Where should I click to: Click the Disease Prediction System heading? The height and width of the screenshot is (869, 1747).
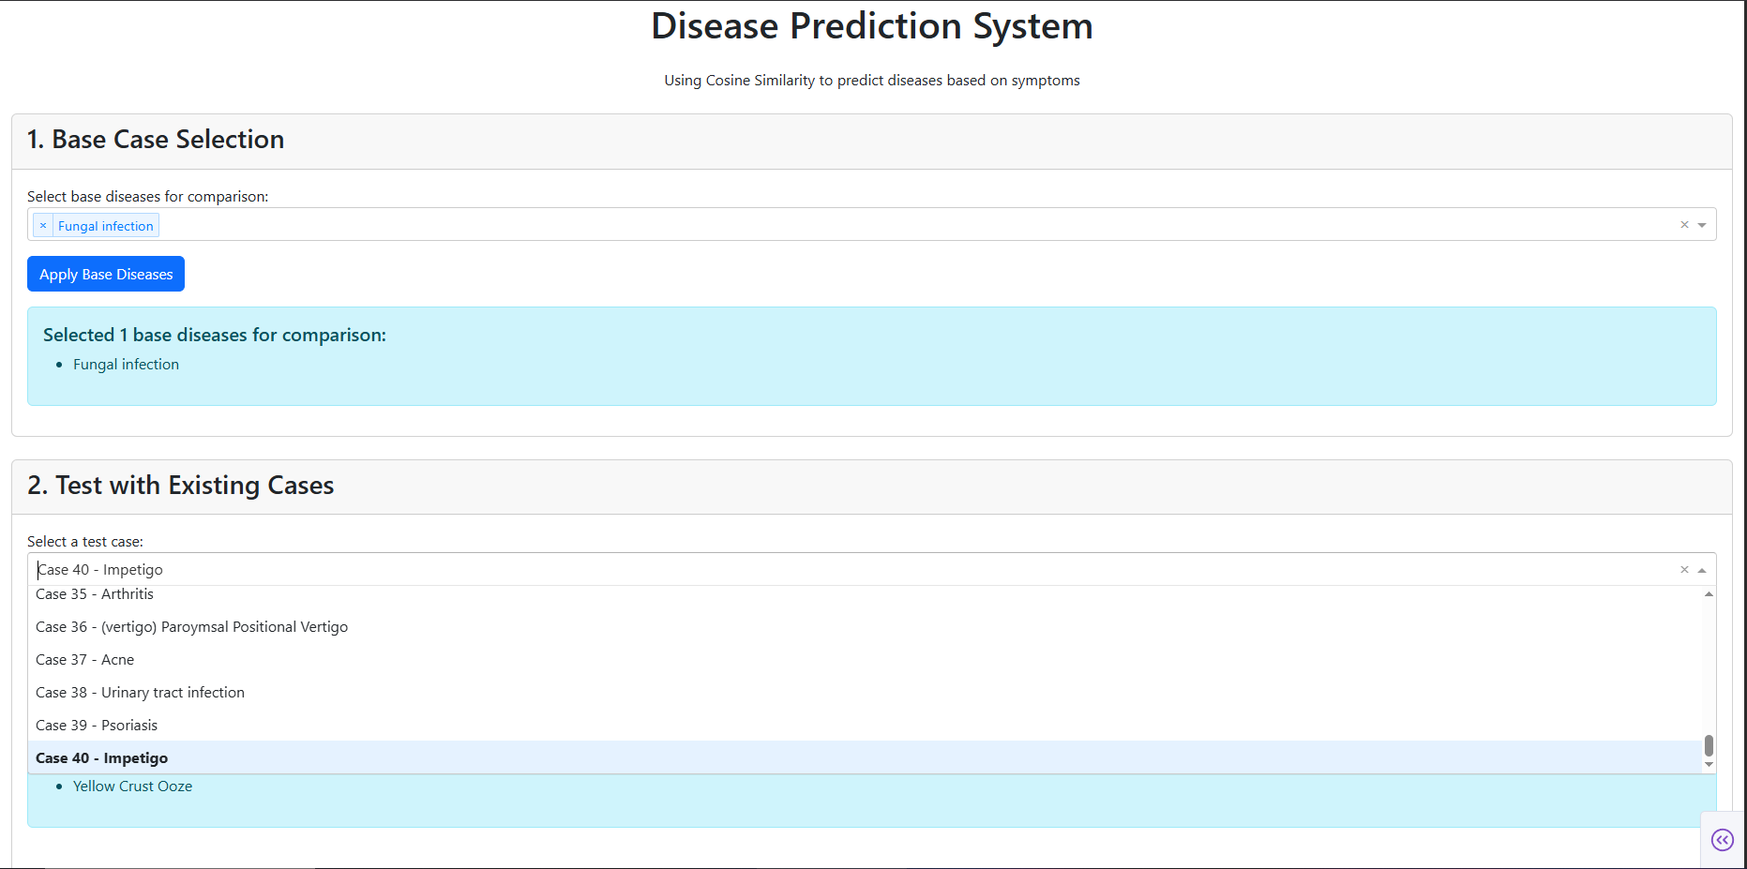872,26
